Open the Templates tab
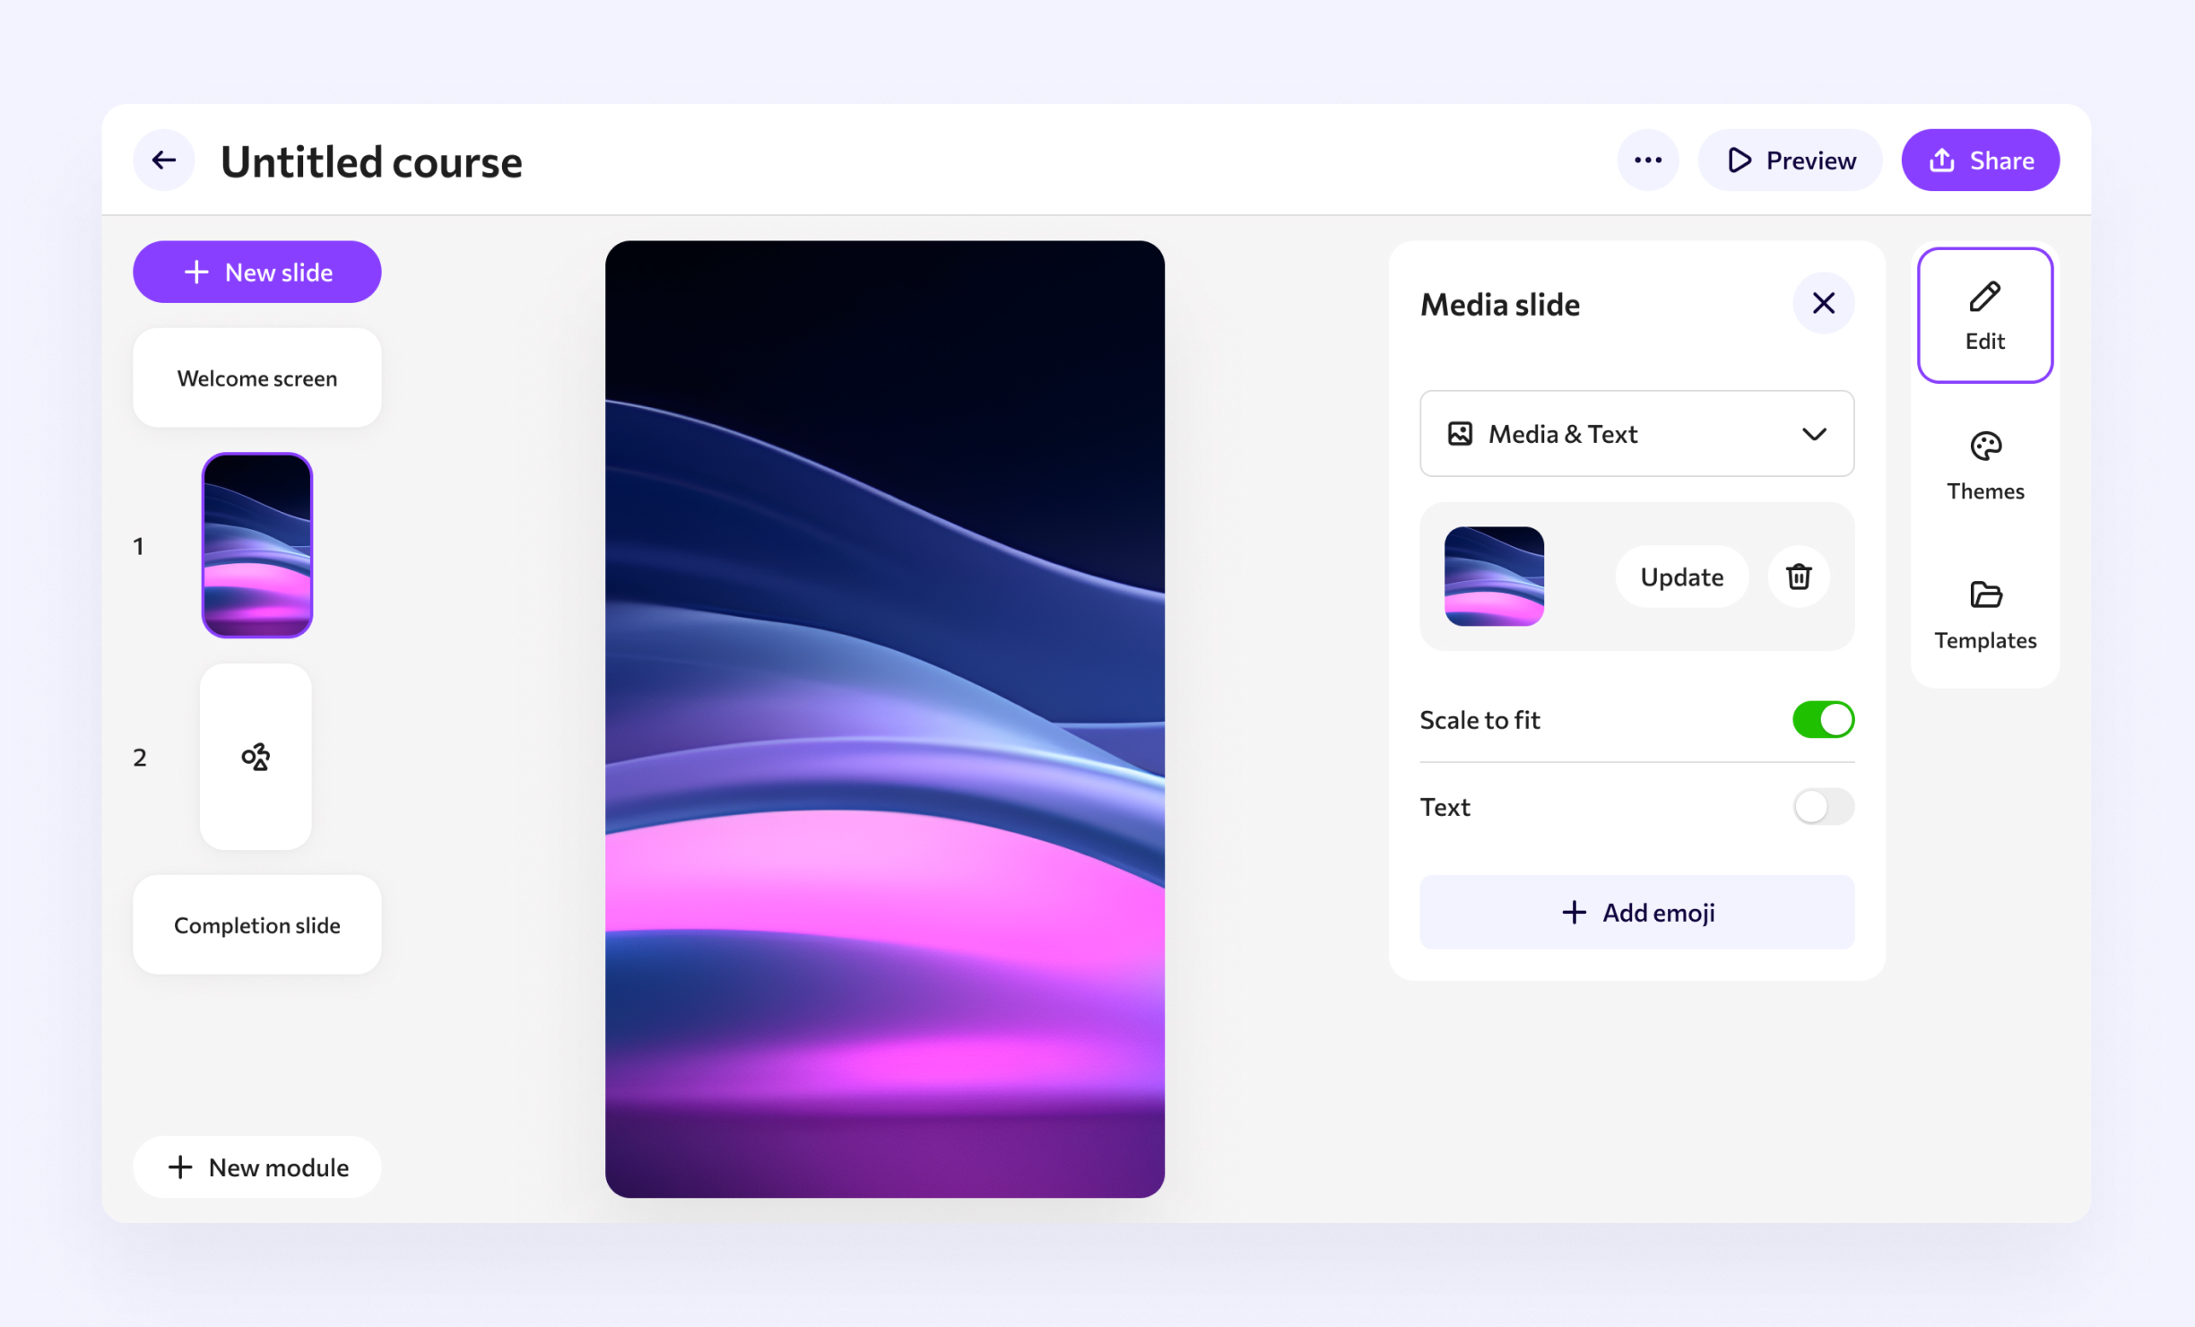Viewport: 2195px width, 1327px height. click(x=1984, y=614)
